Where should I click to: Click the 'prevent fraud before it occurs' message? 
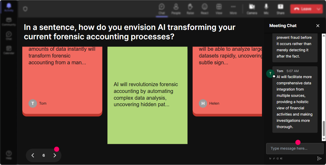click(295, 48)
